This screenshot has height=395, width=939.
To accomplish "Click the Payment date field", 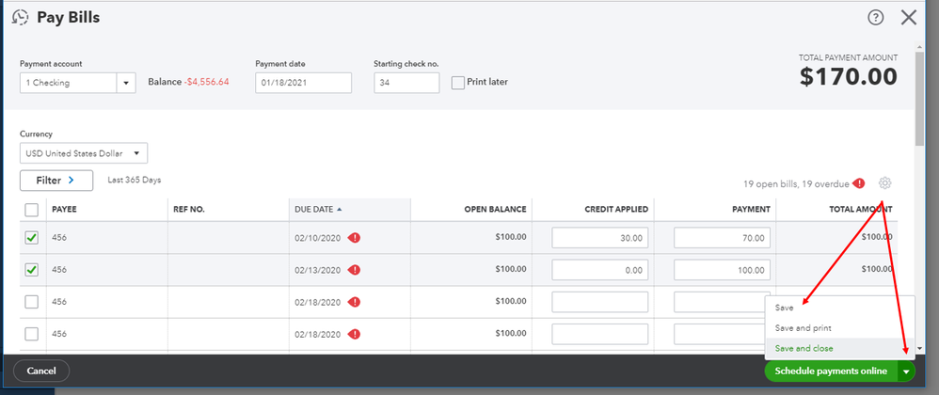I will [304, 83].
